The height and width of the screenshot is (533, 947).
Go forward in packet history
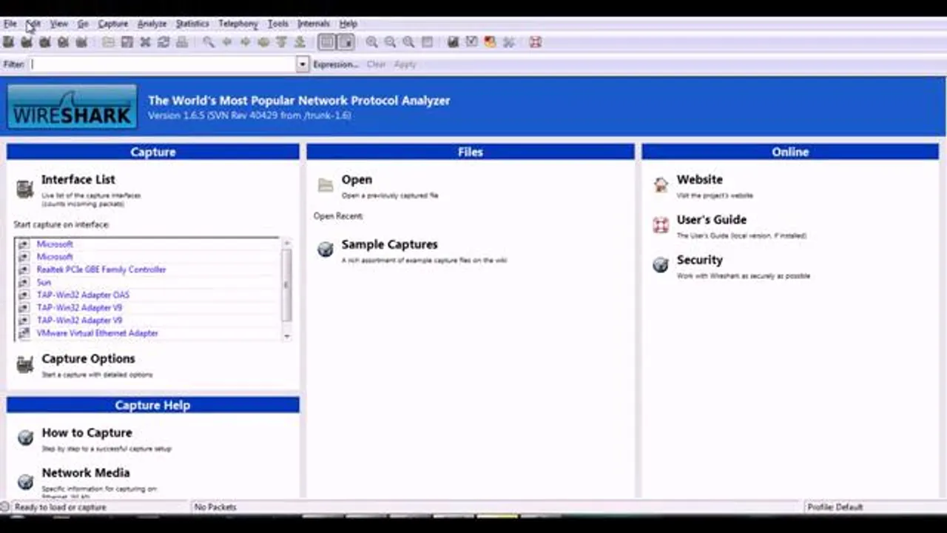point(245,42)
